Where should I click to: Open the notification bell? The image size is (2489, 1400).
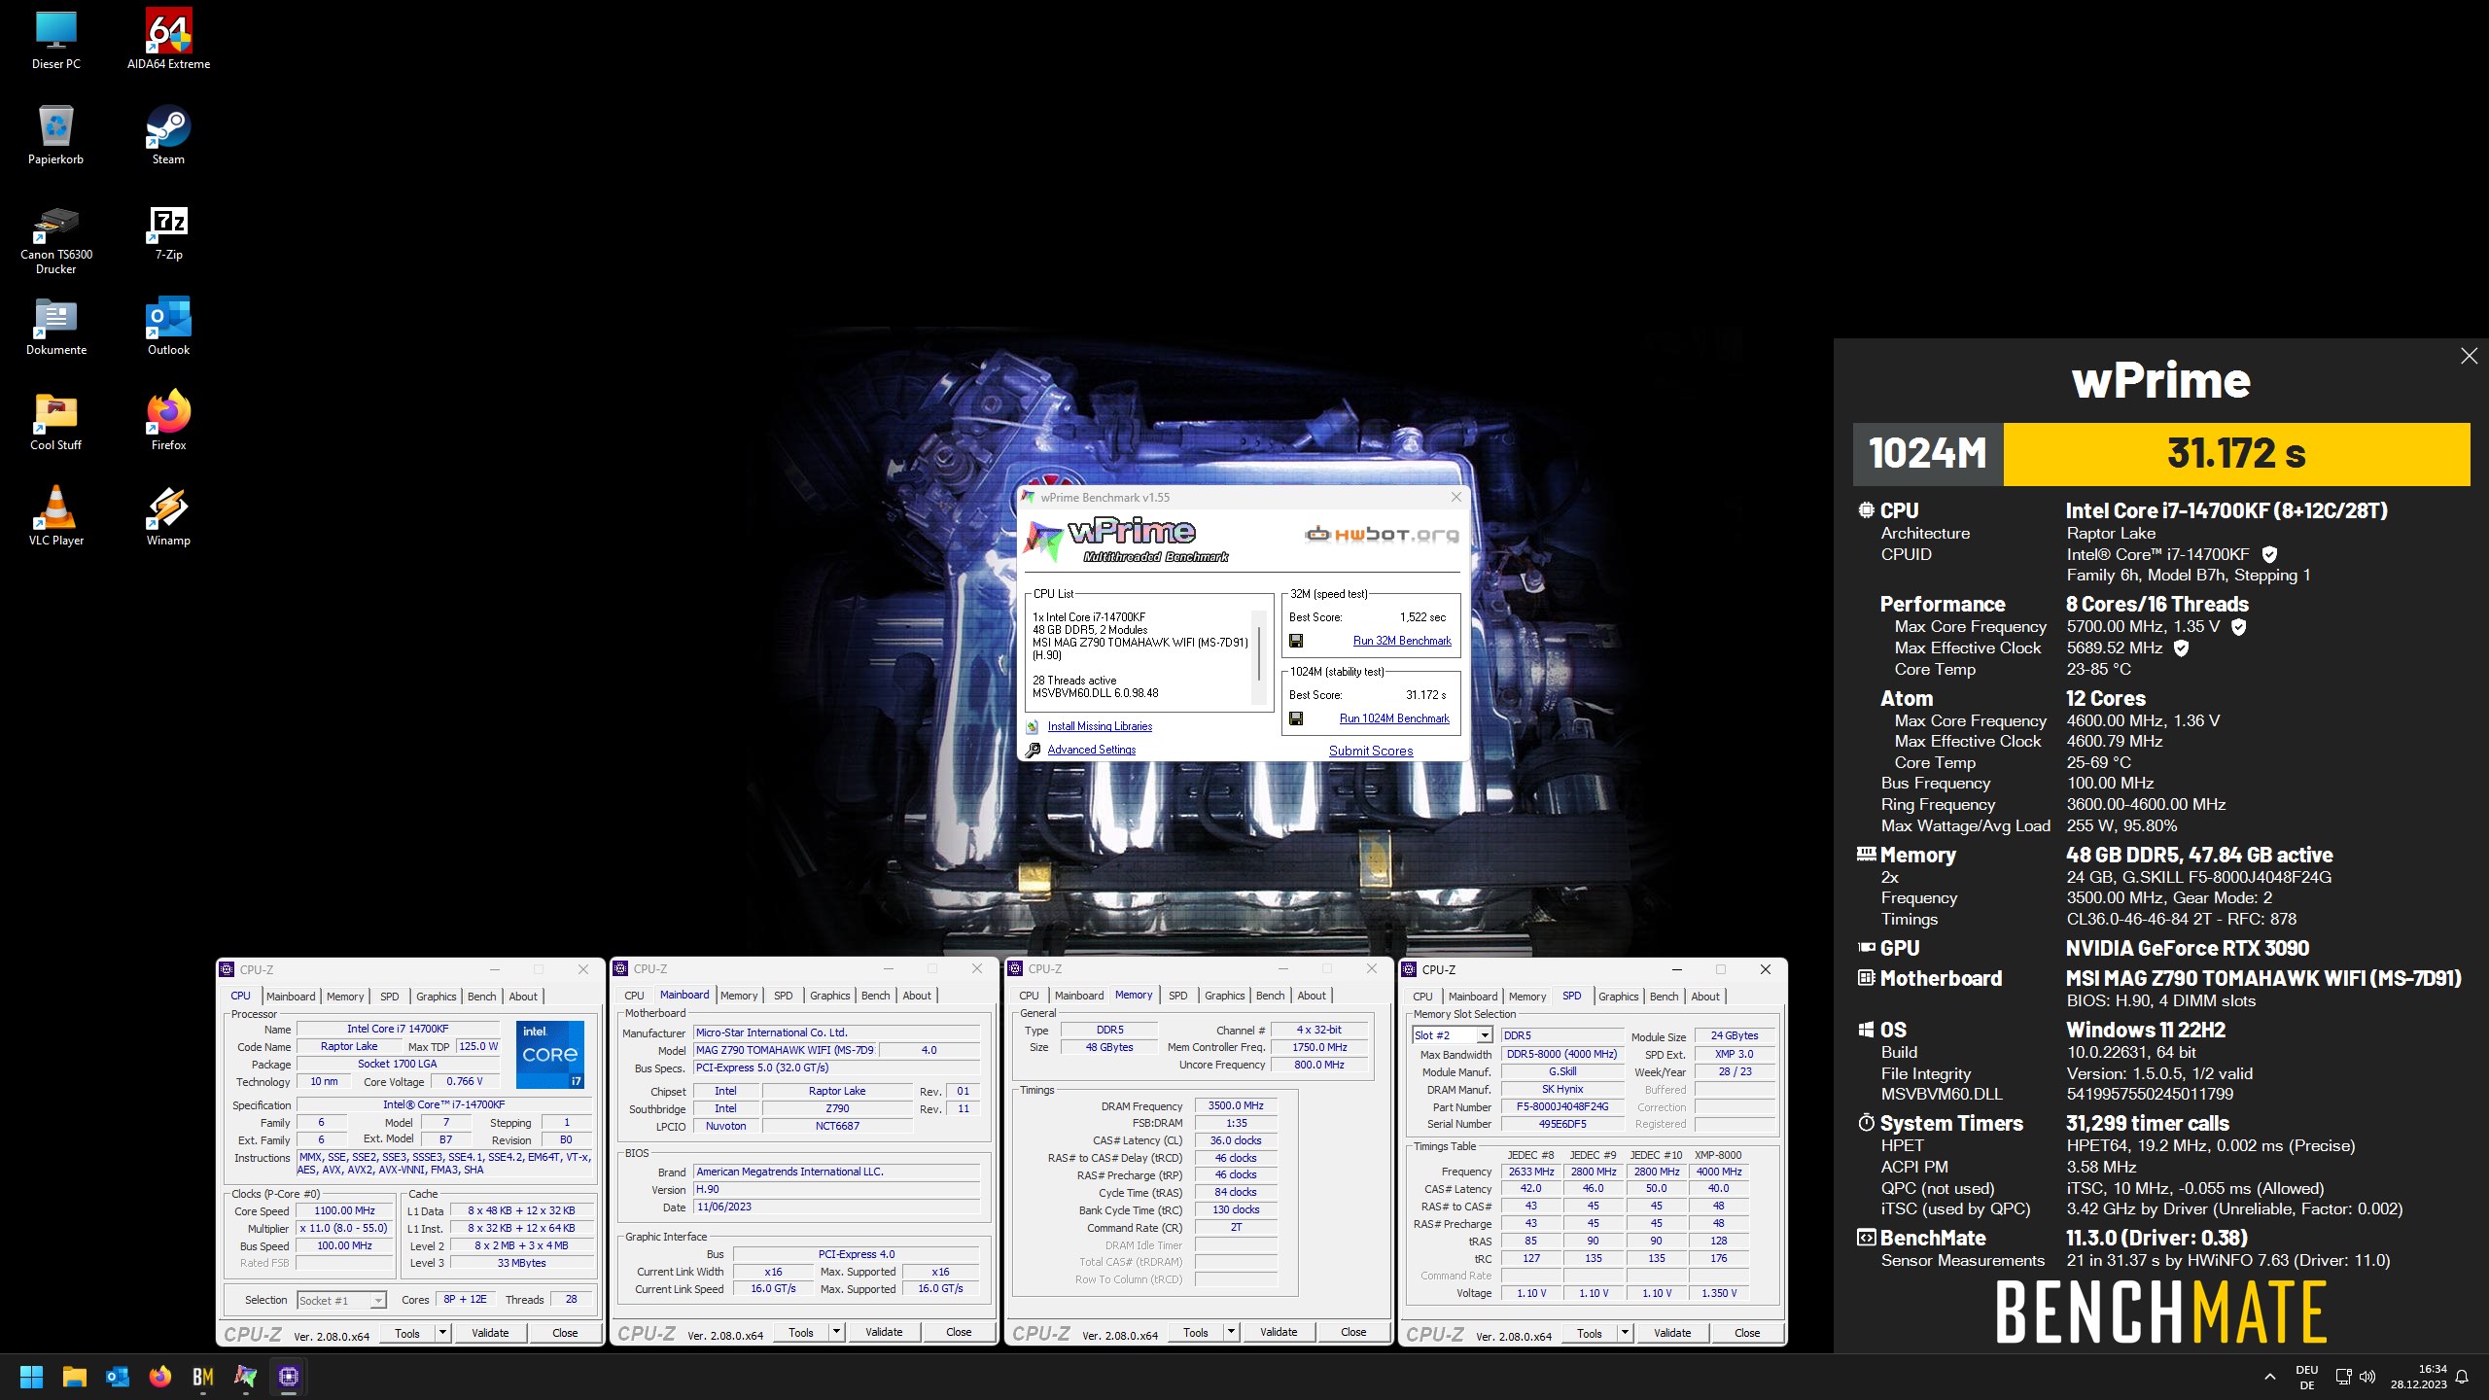pyautogui.click(x=2462, y=1377)
